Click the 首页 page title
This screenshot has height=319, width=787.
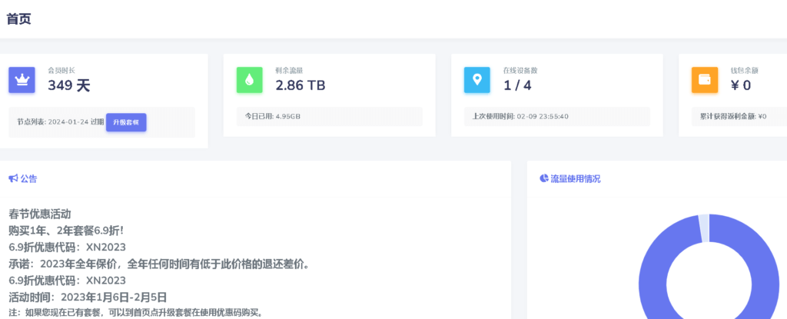(x=18, y=19)
